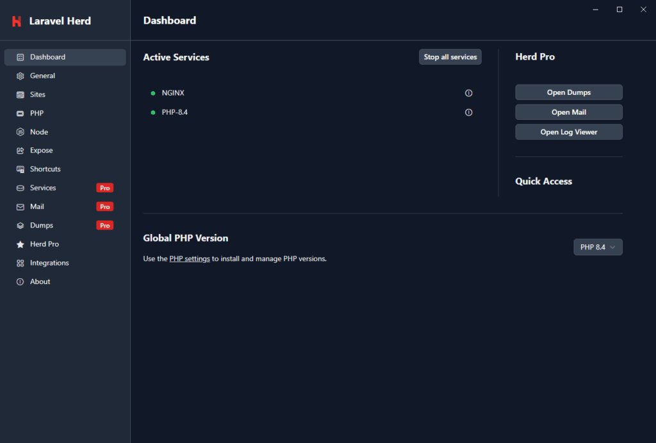656x443 pixels.
Task: Open the Mail section
Action: click(65, 206)
